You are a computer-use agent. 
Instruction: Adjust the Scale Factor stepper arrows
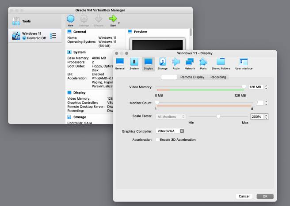266,116
